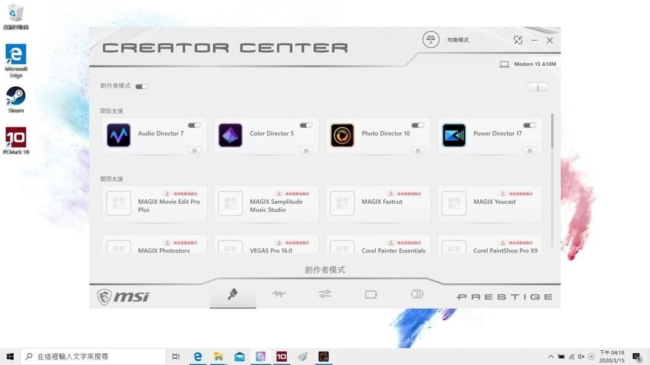Click the Corel PaintShop Pro X9 label
Screen dimensions: 650x365
(x=505, y=250)
